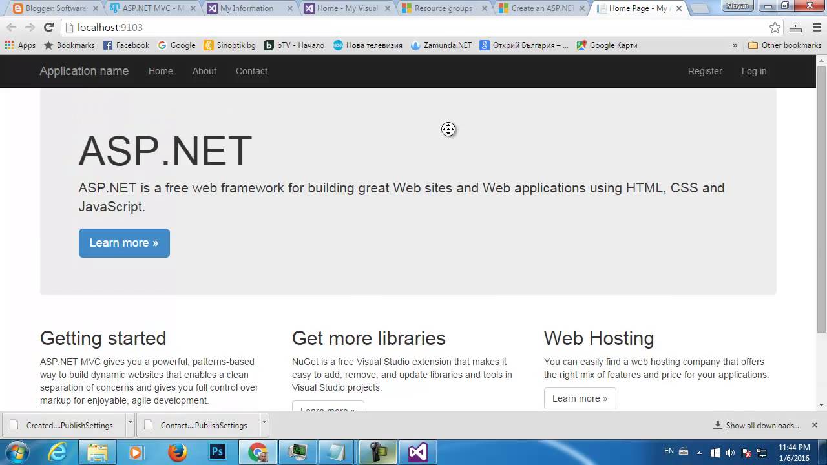The width and height of the screenshot is (827, 465).
Task: Open Windows Explorer from the taskbar
Action: 98,452
